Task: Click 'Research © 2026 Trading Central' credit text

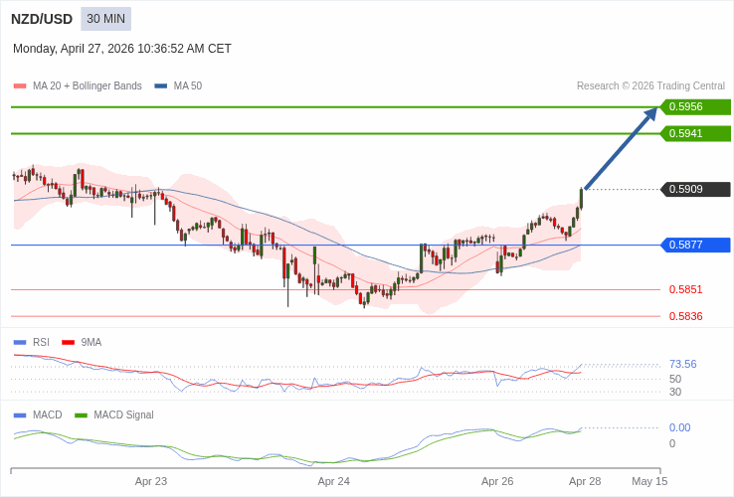Action: tap(650, 86)
